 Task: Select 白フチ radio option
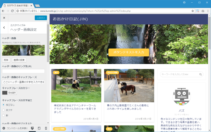(x=4, y=110)
